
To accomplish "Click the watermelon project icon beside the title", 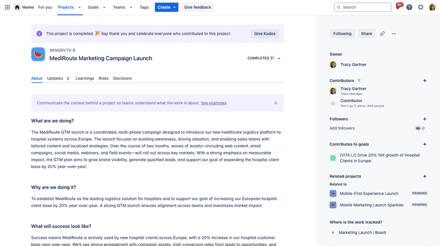I will [x=38, y=54].
